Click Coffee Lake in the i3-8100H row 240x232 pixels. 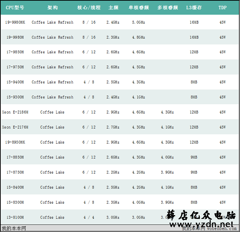[52, 217]
